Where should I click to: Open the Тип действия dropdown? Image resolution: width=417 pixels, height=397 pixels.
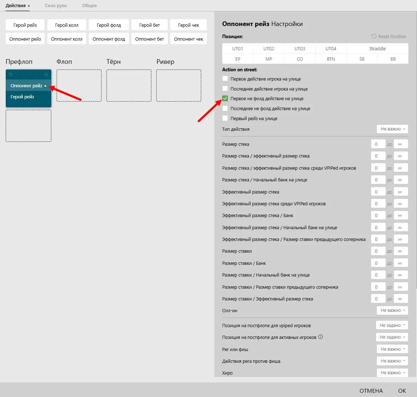click(392, 129)
